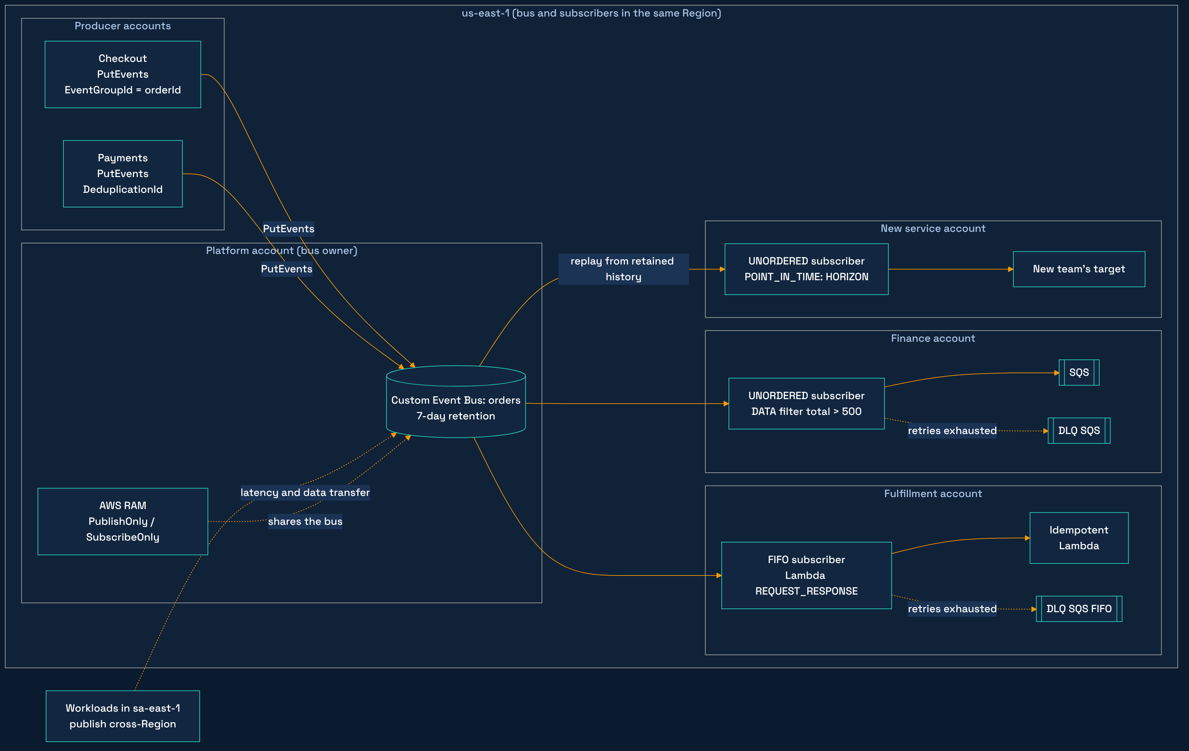Select UNORDERED subscriber DATA filter total > 500
1189x751 pixels.
click(x=806, y=404)
